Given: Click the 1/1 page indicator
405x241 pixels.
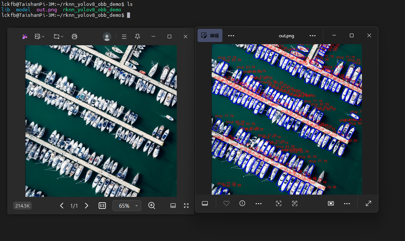Looking at the screenshot, I should (74, 206).
